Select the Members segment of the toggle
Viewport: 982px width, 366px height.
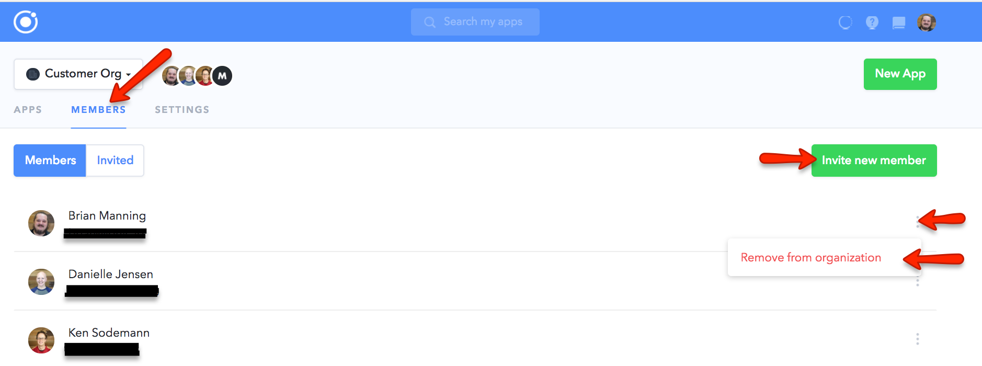50,161
